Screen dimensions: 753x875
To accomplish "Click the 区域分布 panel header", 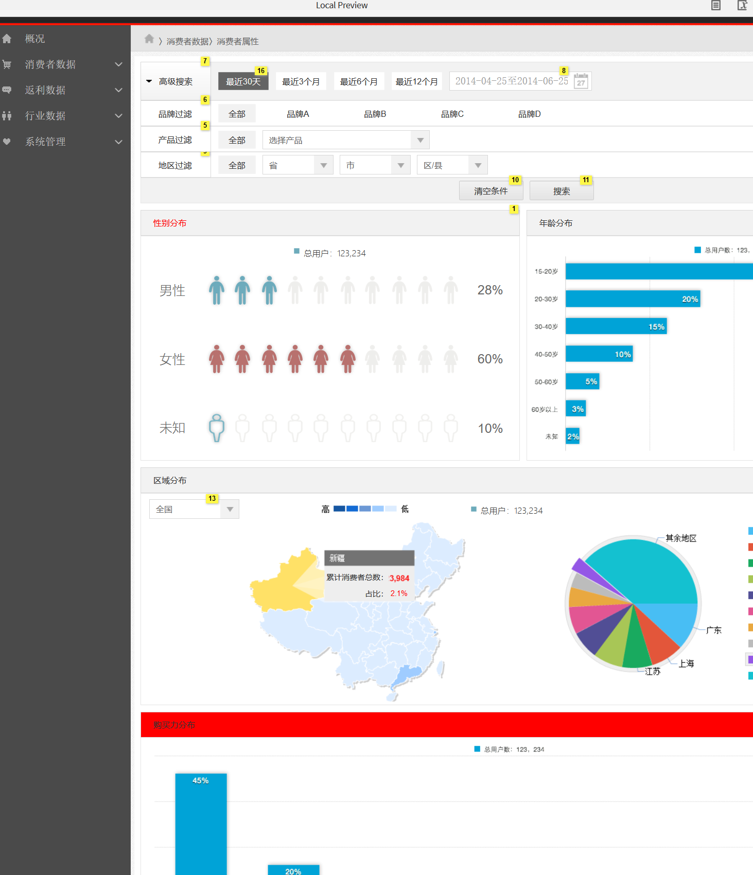I will pyautogui.click(x=447, y=480).
